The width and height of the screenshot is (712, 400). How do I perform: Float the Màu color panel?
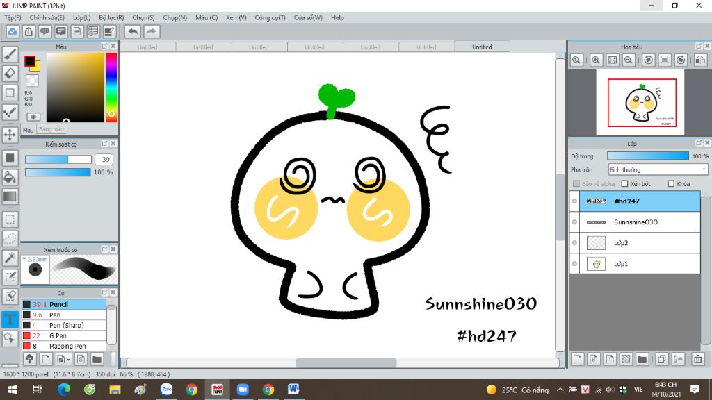pyautogui.click(x=104, y=47)
